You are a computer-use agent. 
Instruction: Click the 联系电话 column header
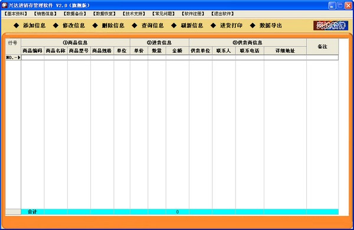coord(250,51)
